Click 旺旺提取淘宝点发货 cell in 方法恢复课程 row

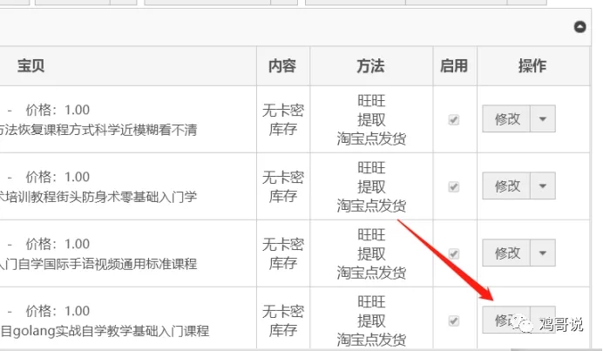[x=371, y=119]
